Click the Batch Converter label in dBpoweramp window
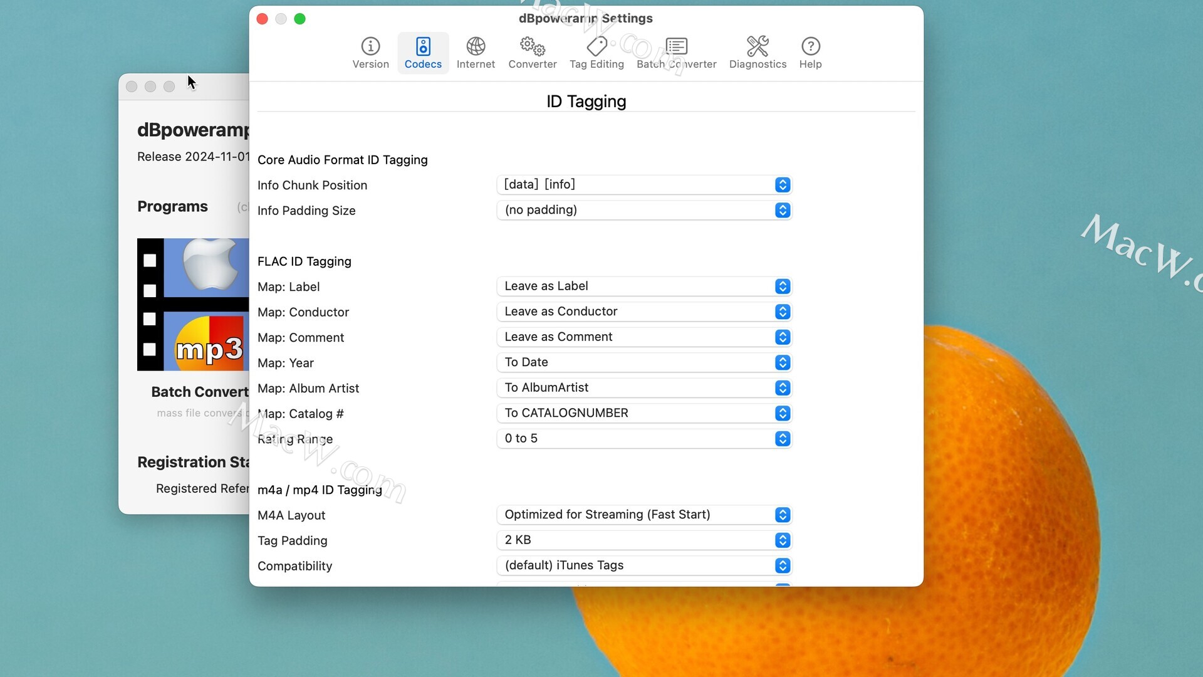The height and width of the screenshot is (677, 1203). (200, 392)
